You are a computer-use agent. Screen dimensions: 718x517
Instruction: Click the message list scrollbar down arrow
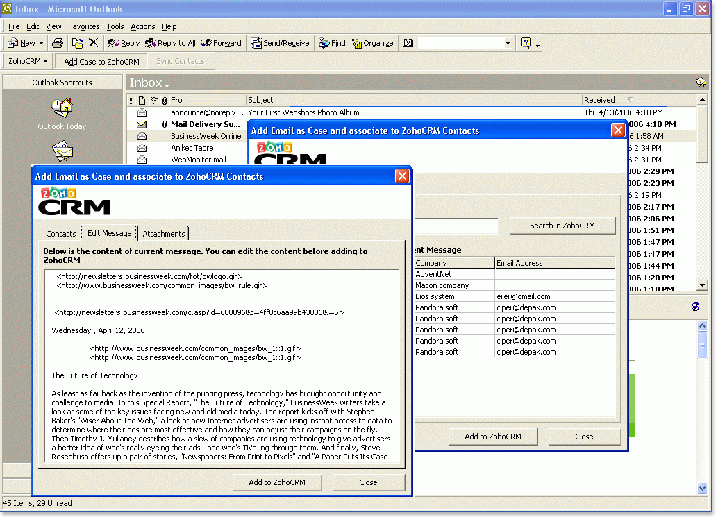click(701, 285)
